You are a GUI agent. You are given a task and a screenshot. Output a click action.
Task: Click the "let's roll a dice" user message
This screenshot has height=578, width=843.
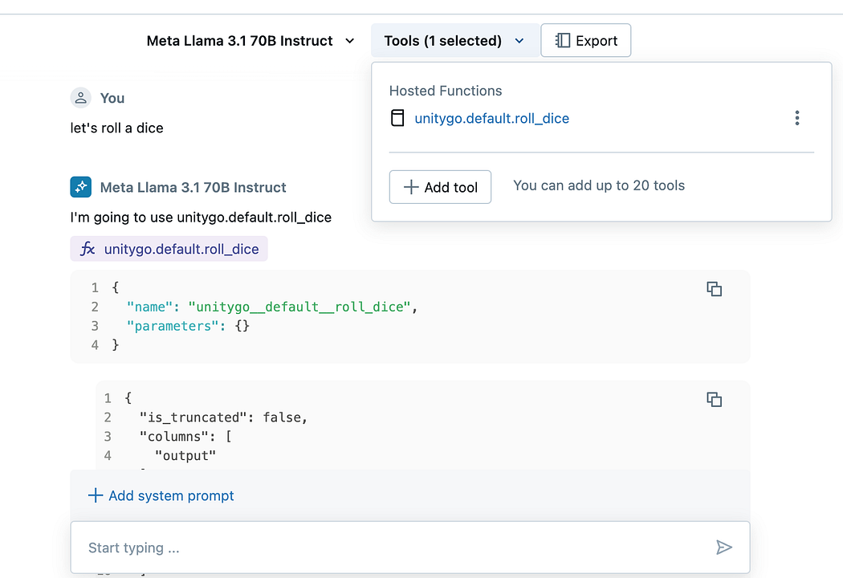click(117, 128)
